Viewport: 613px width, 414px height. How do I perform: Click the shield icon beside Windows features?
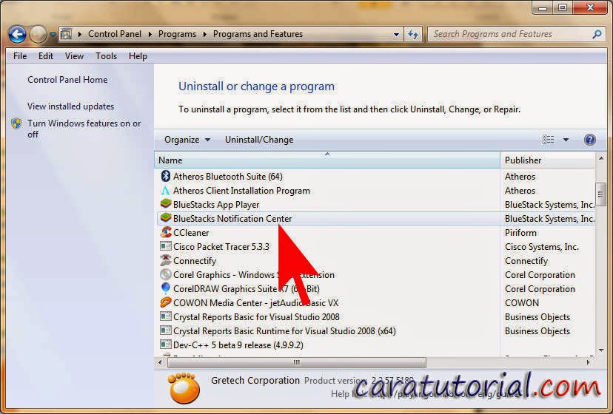tap(16, 123)
